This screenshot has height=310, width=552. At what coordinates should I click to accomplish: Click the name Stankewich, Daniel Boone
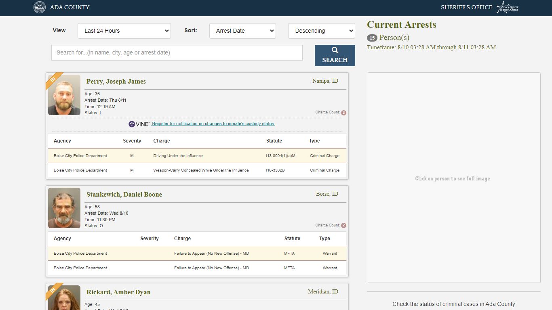[x=124, y=195]
